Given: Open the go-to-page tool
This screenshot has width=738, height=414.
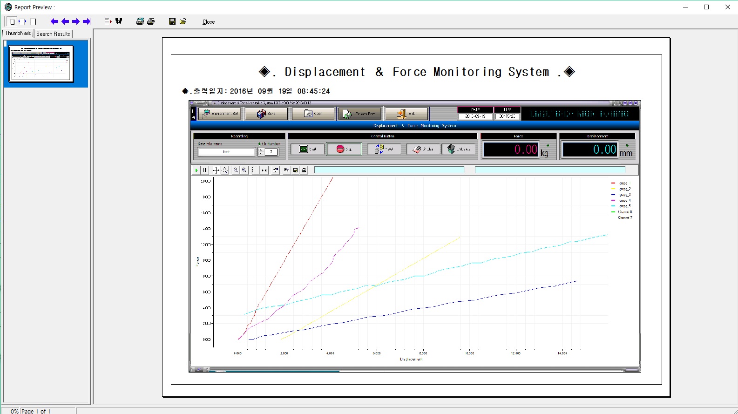Looking at the screenshot, I should click(x=108, y=21).
